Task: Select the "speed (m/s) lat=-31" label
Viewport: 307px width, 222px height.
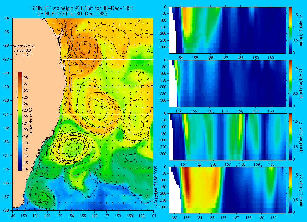Action: point(301,137)
